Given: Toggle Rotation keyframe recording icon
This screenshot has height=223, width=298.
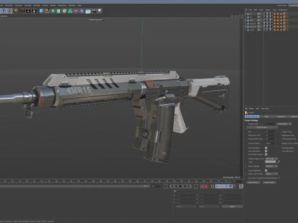Looking at the screenshot, I should click(226, 186).
